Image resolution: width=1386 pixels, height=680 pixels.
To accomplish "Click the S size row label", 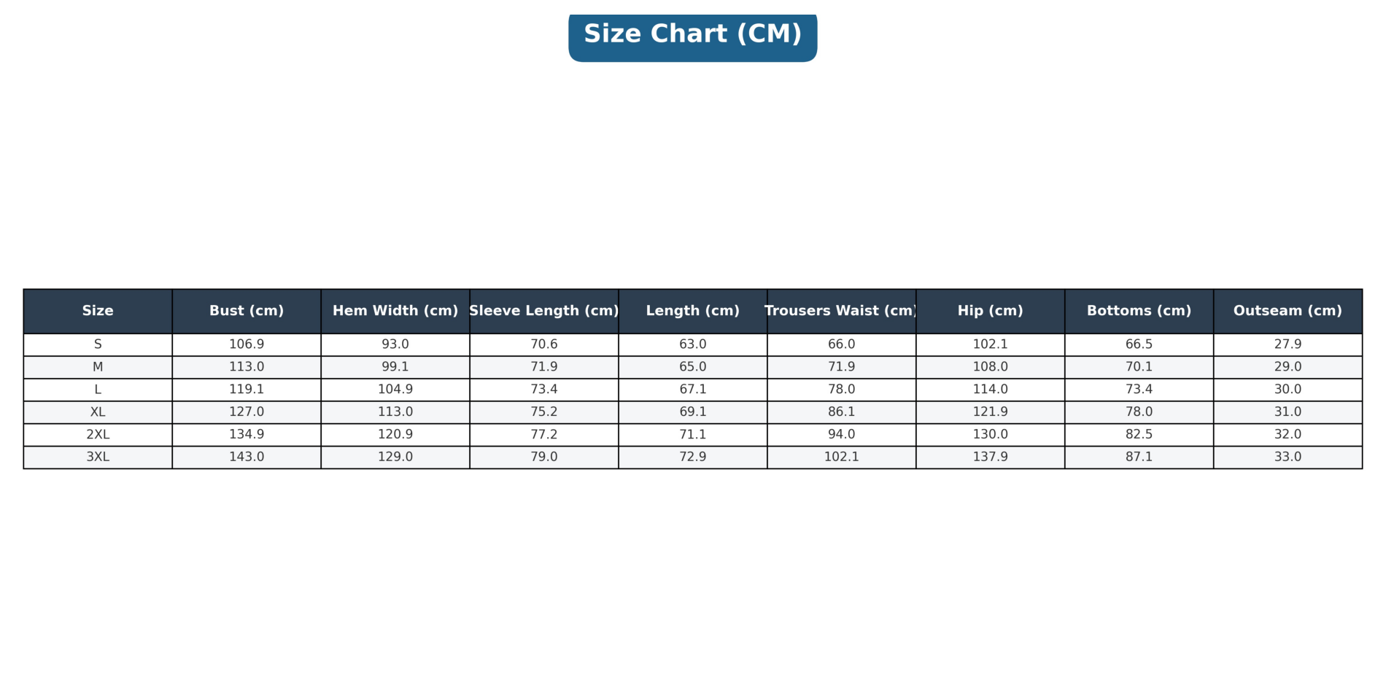I will (98, 344).
